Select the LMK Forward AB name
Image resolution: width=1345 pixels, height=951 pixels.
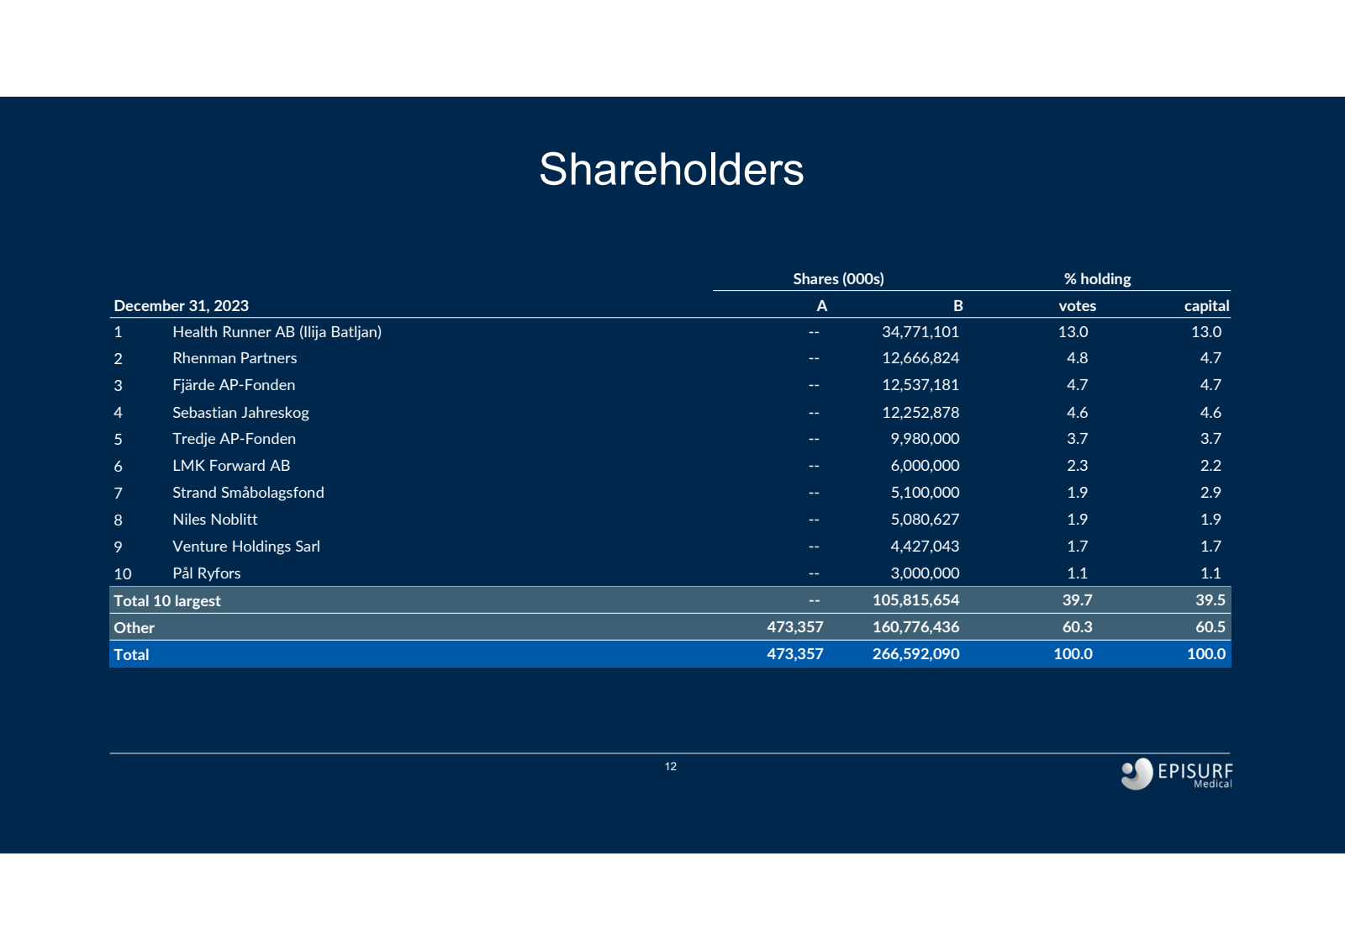(x=231, y=465)
